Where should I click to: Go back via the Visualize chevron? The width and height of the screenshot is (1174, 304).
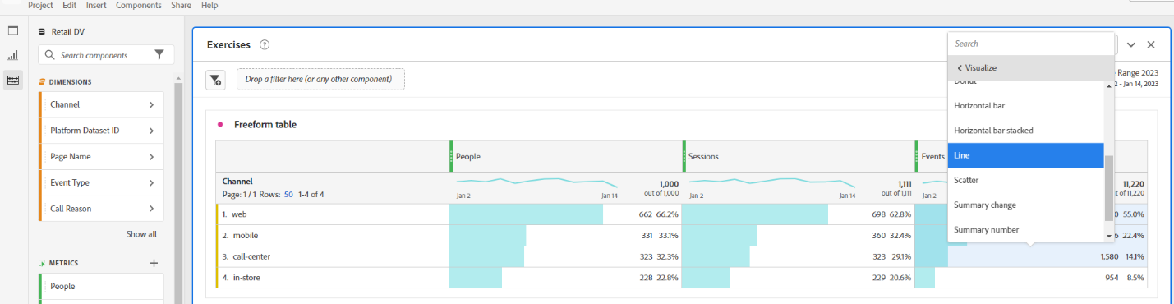[960, 68]
